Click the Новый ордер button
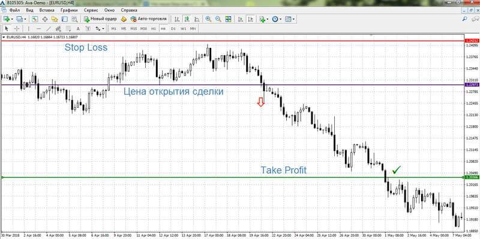Screen dimensions: 480x239 [x=100, y=19]
